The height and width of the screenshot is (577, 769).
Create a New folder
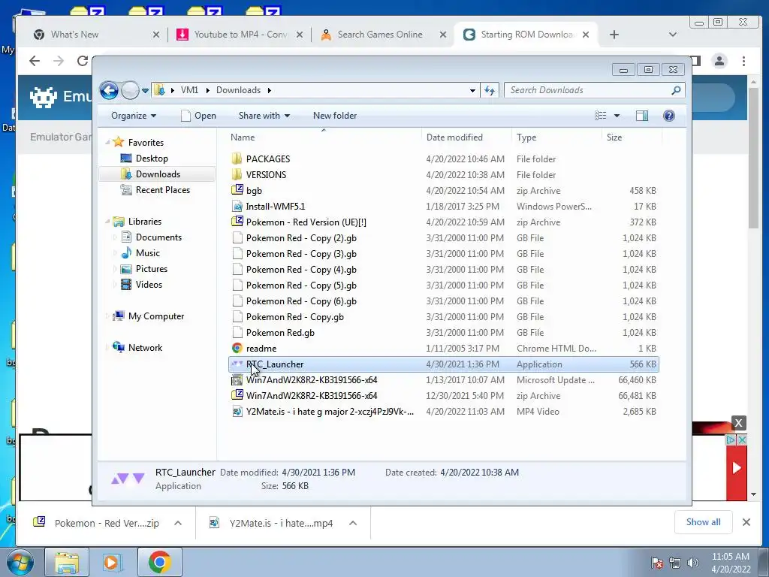tap(335, 116)
